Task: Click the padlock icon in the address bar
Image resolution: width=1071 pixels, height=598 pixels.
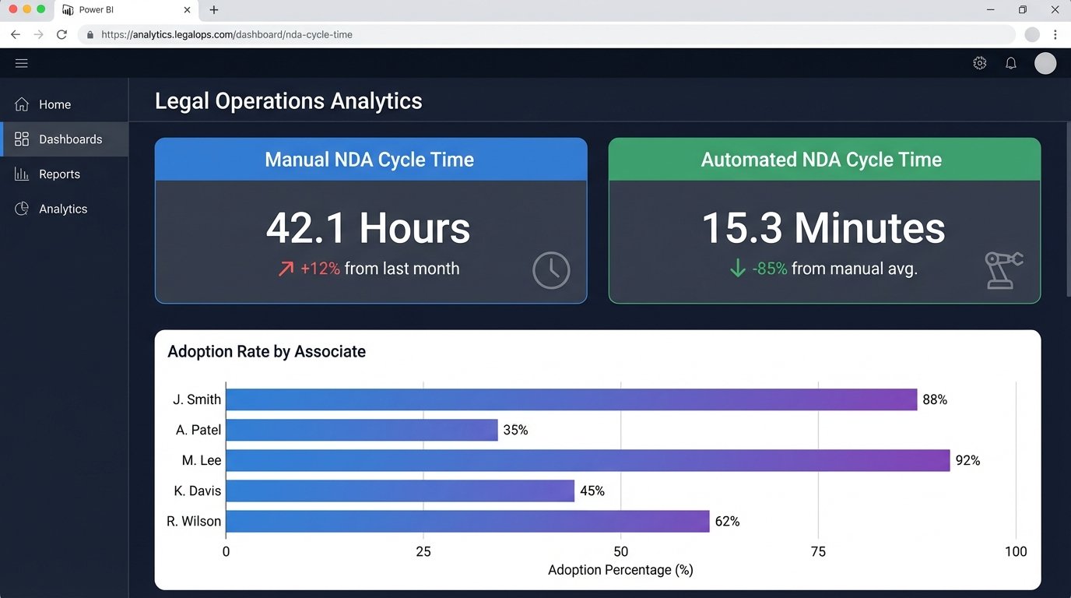Action: coord(89,34)
